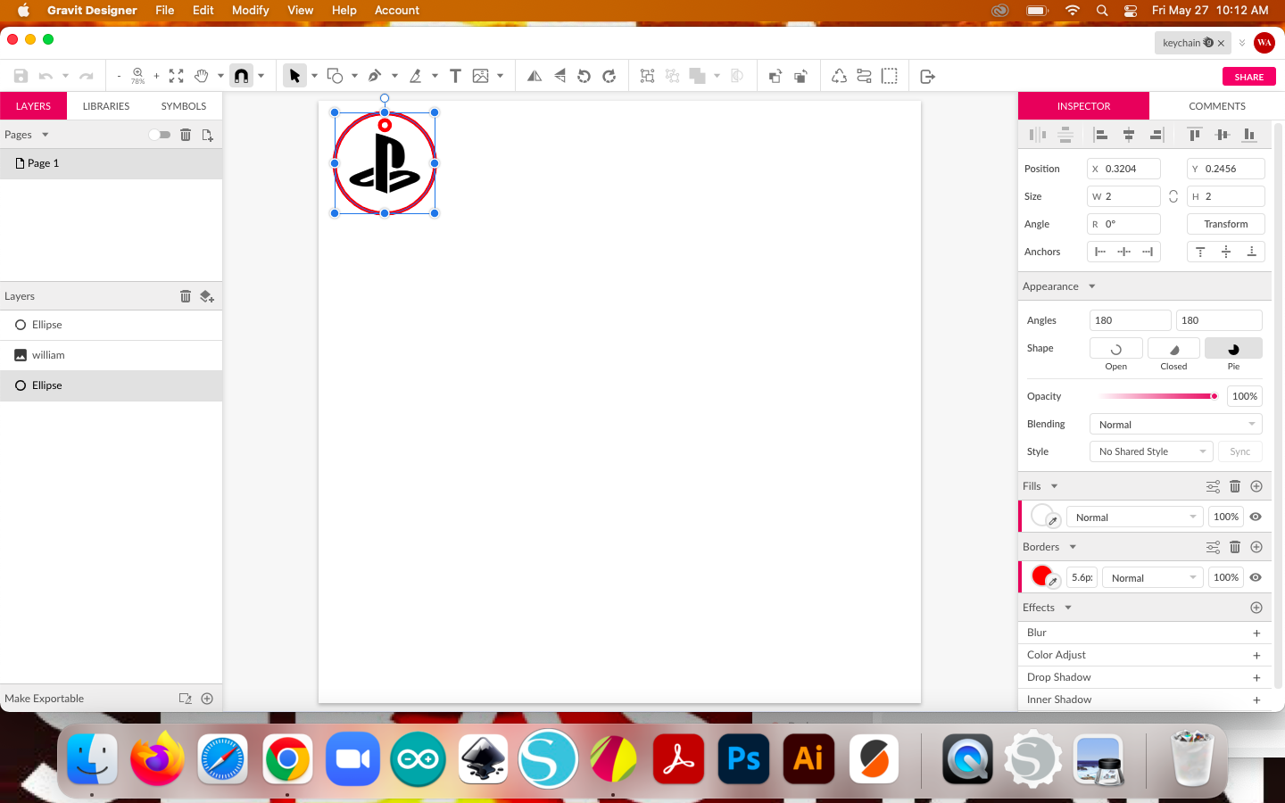Click the Vectorize/convert to path icon
The width and height of the screenshot is (1285, 803).
click(x=839, y=76)
